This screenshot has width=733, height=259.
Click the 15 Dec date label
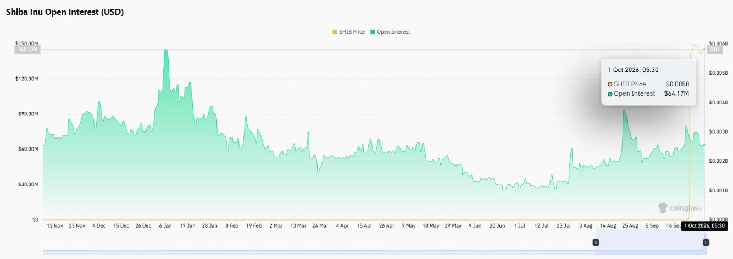tap(121, 225)
